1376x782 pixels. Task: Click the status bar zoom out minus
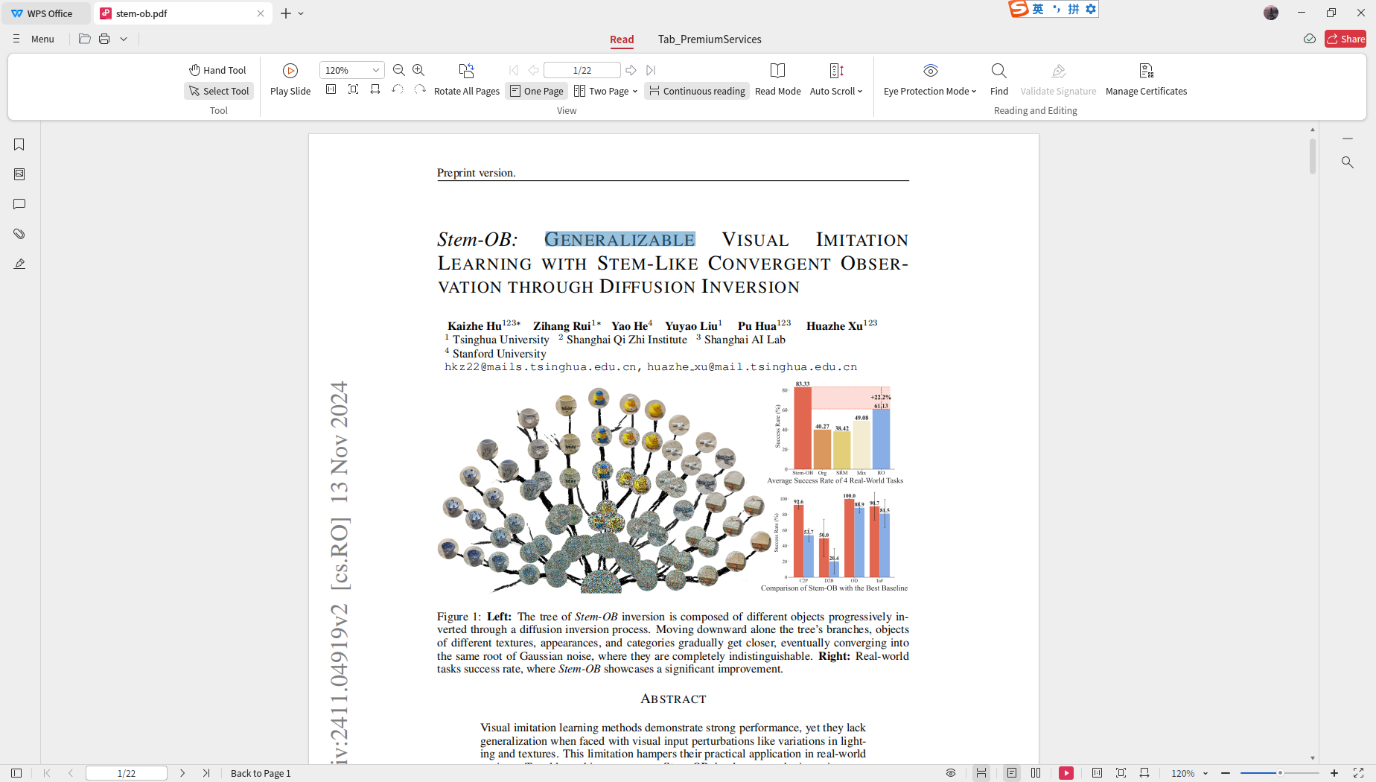[x=1226, y=773]
